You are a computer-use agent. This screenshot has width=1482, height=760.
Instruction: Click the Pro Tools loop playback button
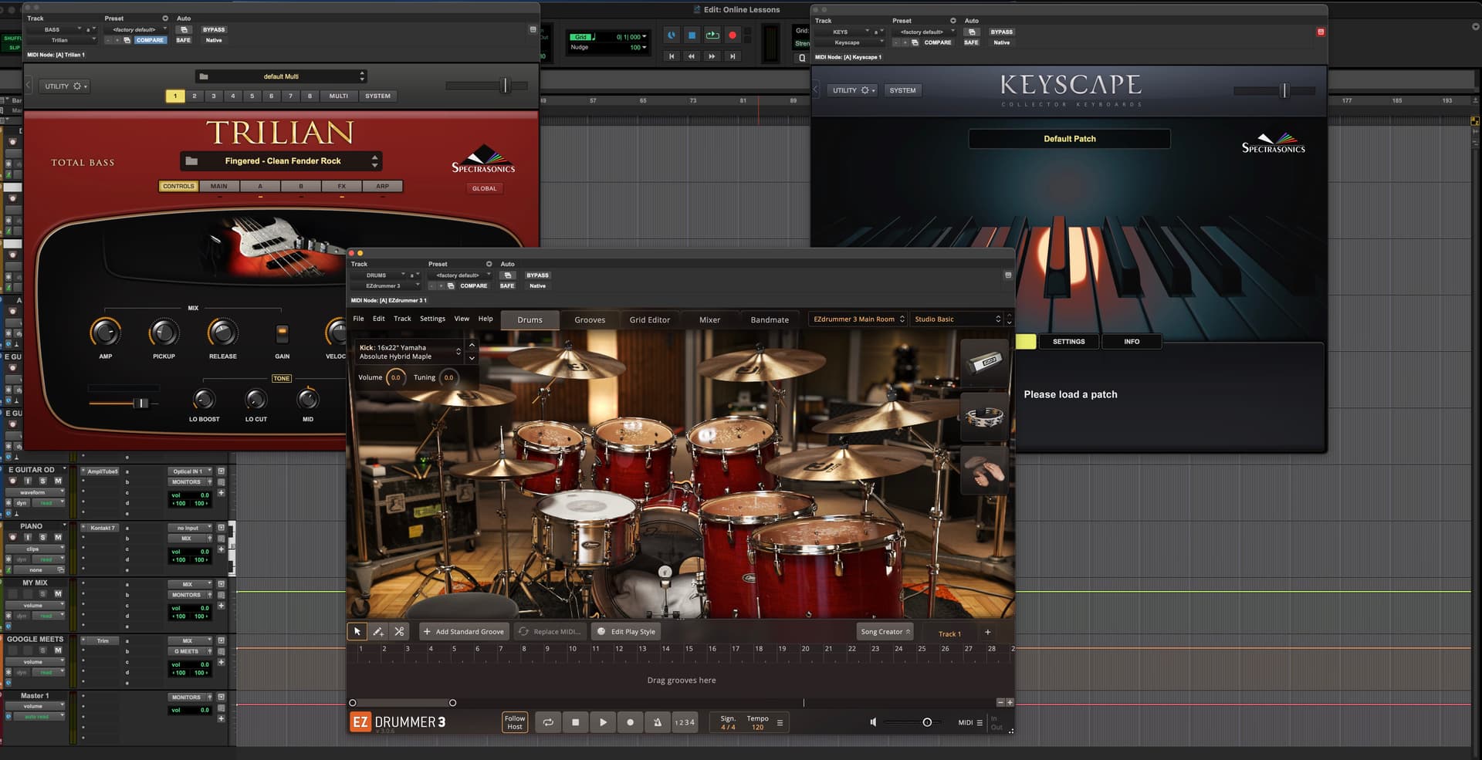pyautogui.click(x=712, y=35)
